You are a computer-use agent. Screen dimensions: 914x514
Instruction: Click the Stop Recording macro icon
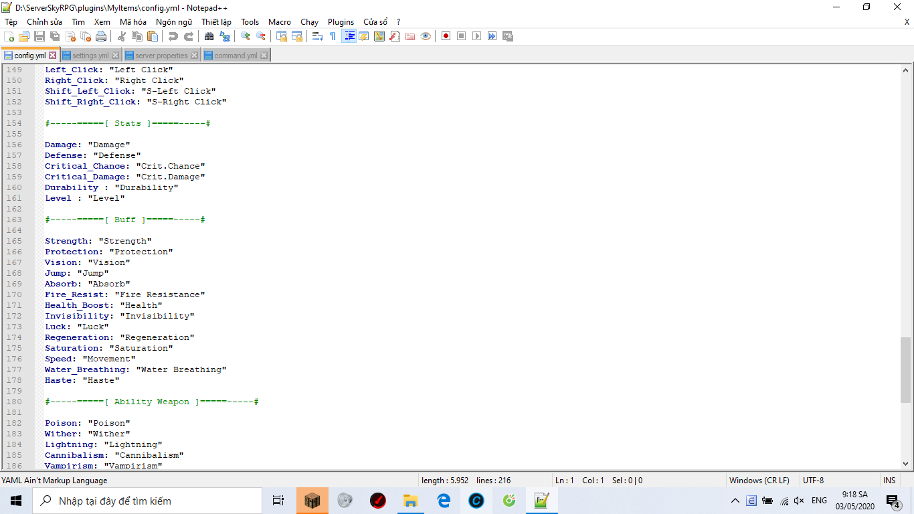[461, 36]
